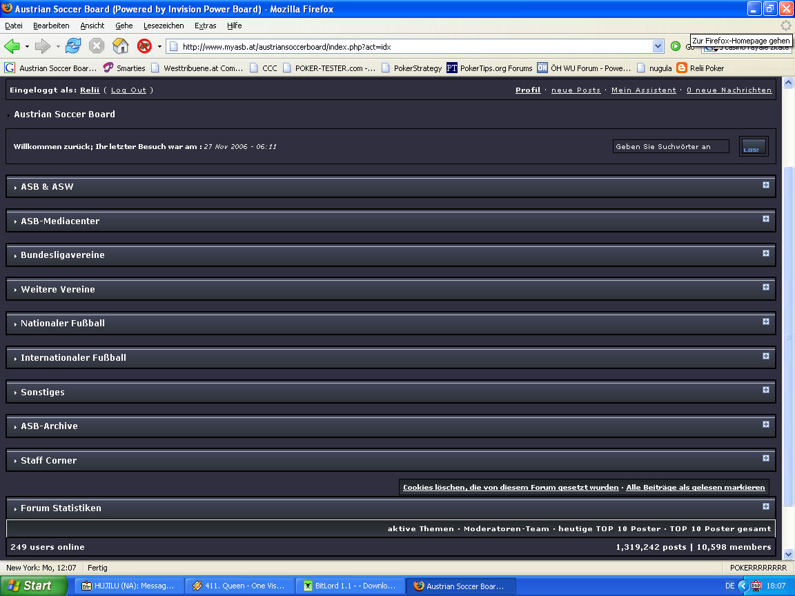Open TOP 10 Poster gesamt link
Screen dimensions: 795x596
tap(720, 528)
